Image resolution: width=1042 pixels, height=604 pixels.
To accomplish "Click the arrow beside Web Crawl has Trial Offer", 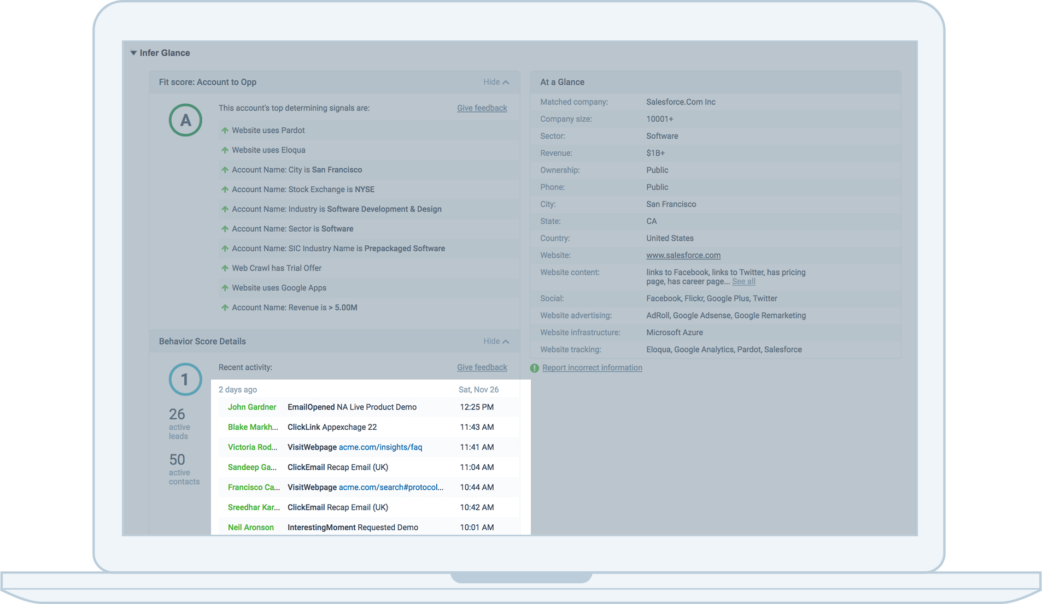I will [225, 268].
